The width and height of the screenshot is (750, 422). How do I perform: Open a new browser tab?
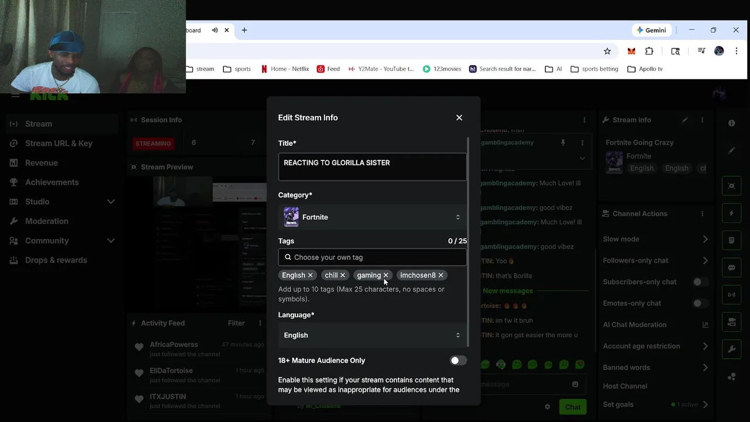point(244,30)
